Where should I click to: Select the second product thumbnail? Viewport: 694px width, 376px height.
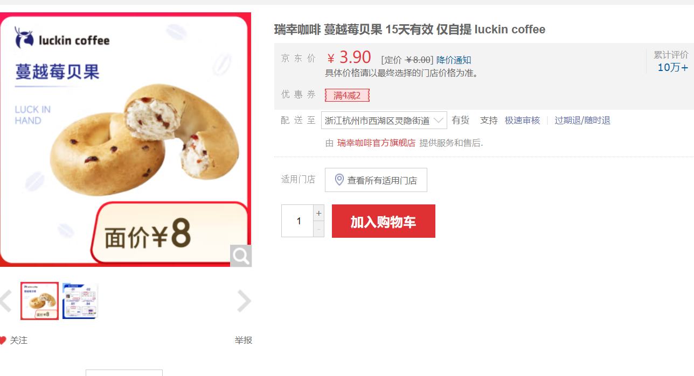click(x=80, y=301)
